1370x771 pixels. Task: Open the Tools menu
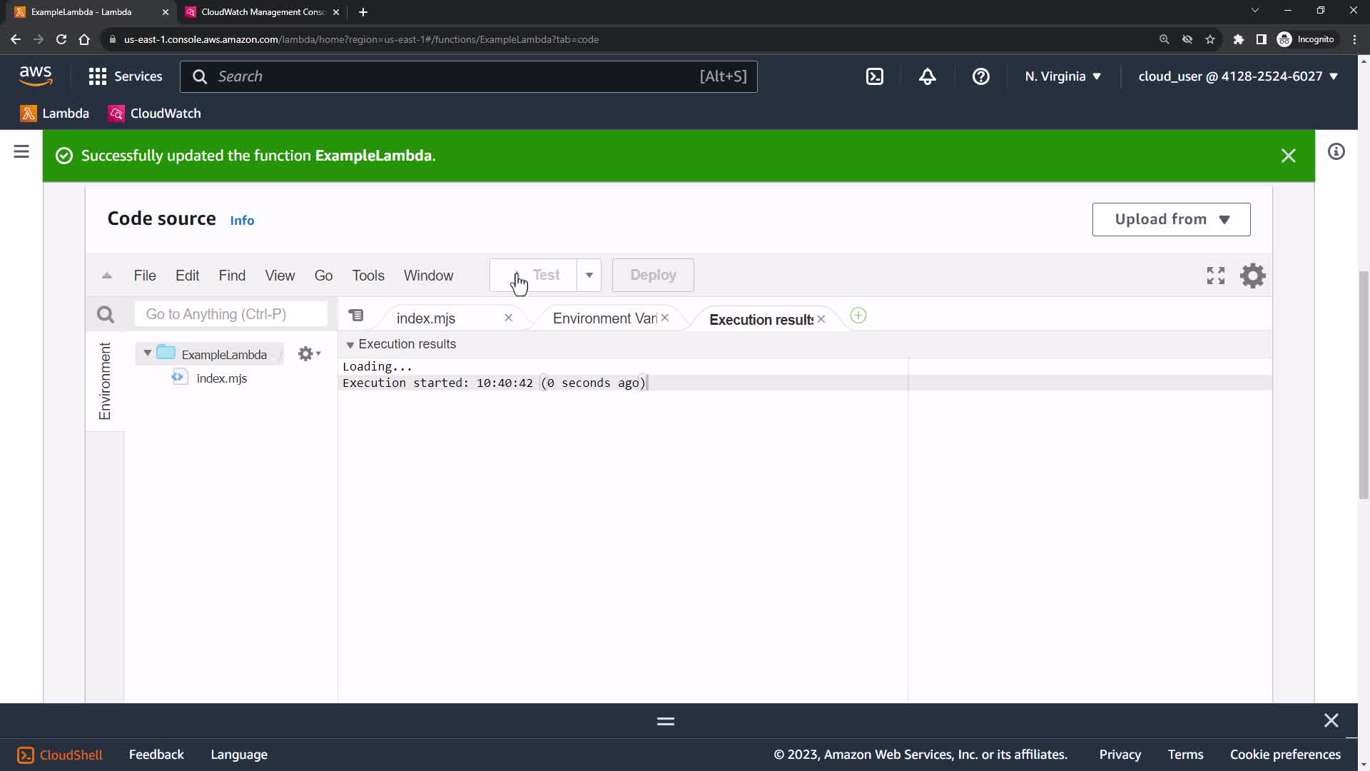pos(367,276)
